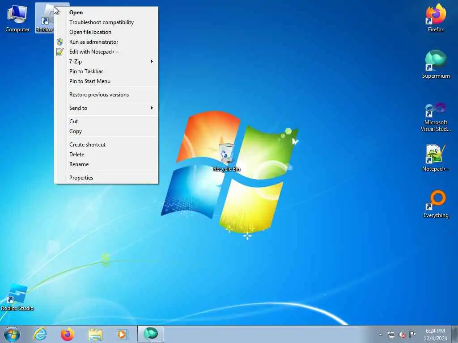Open Windows Media Player from the taskbar
Screen dimensions: 458x343
pyautogui.click(x=123, y=334)
